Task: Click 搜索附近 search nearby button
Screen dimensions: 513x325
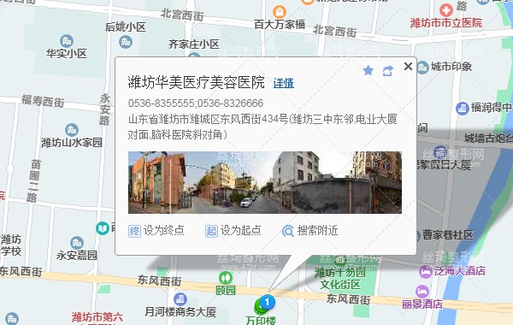Action: coord(310,231)
